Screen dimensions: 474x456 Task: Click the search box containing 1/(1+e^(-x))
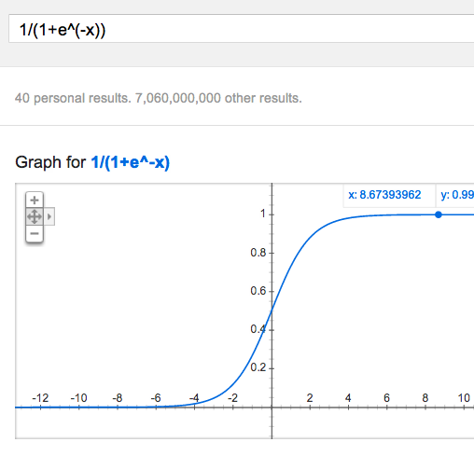(242, 29)
